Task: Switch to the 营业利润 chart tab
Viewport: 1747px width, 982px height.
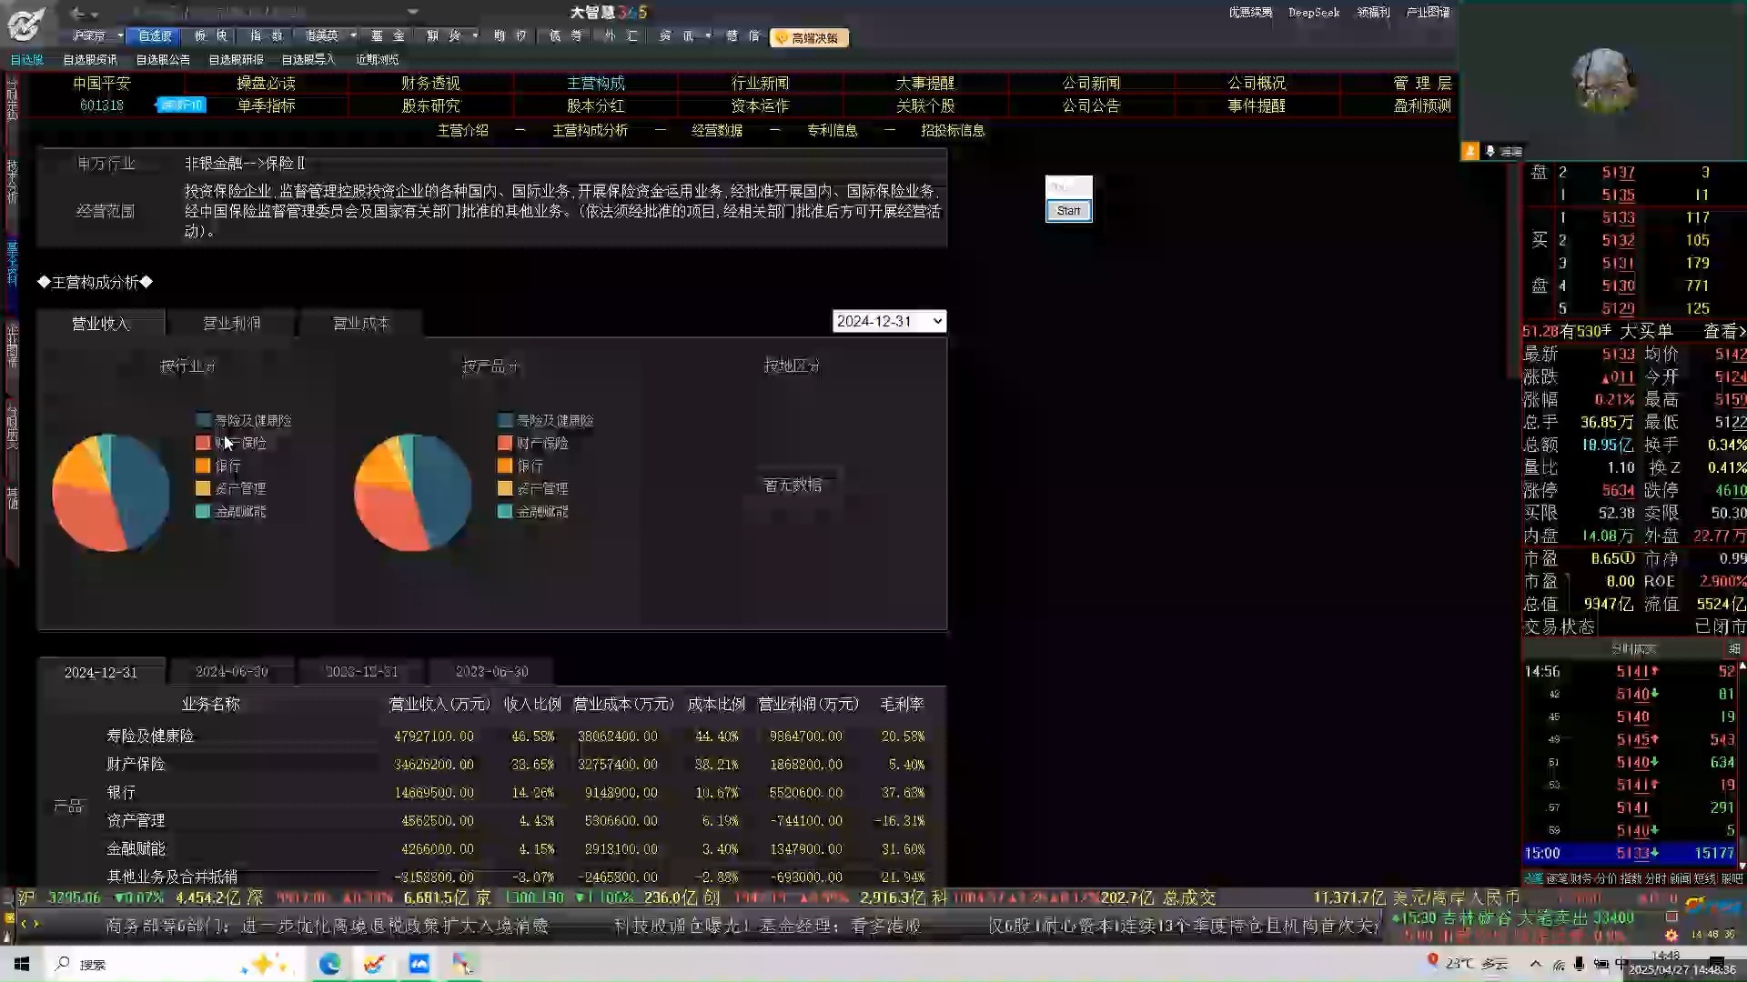Action: pyautogui.click(x=231, y=323)
